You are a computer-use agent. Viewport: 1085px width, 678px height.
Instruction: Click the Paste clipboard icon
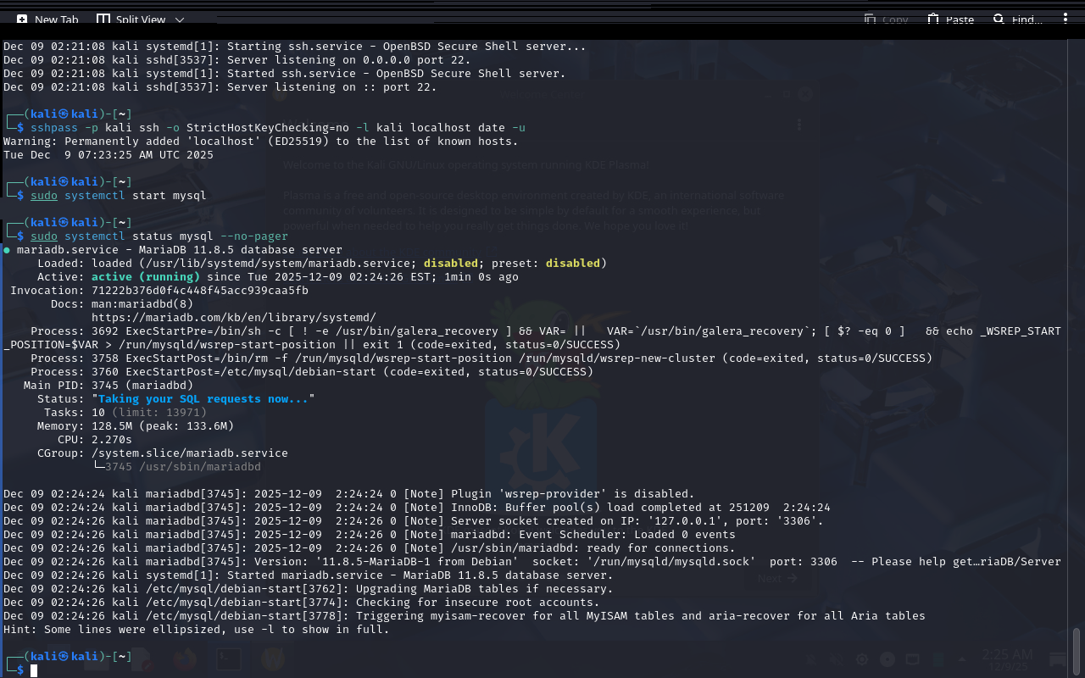(x=933, y=19)
